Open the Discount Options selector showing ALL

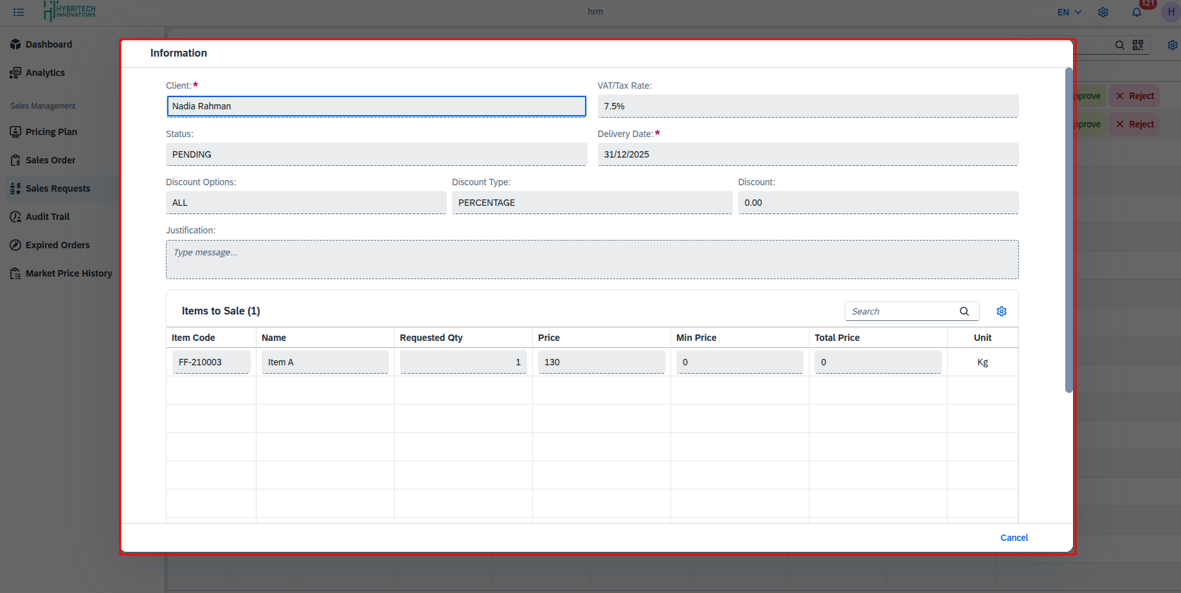coord(306,202)
